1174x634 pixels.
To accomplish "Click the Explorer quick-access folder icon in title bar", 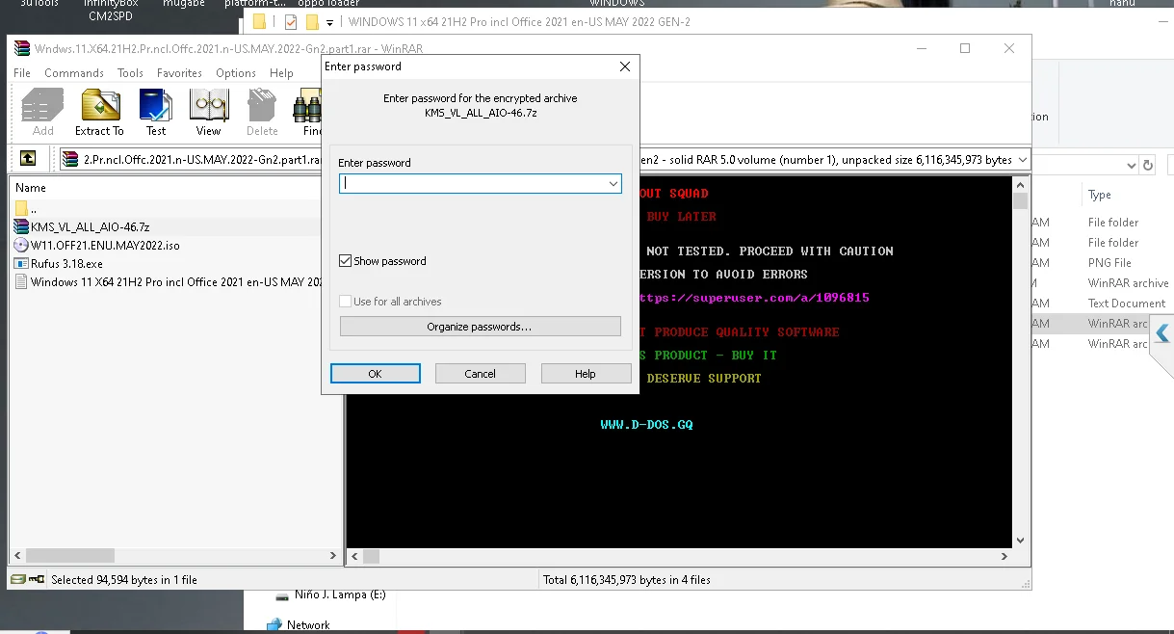I will pos(260,21).
